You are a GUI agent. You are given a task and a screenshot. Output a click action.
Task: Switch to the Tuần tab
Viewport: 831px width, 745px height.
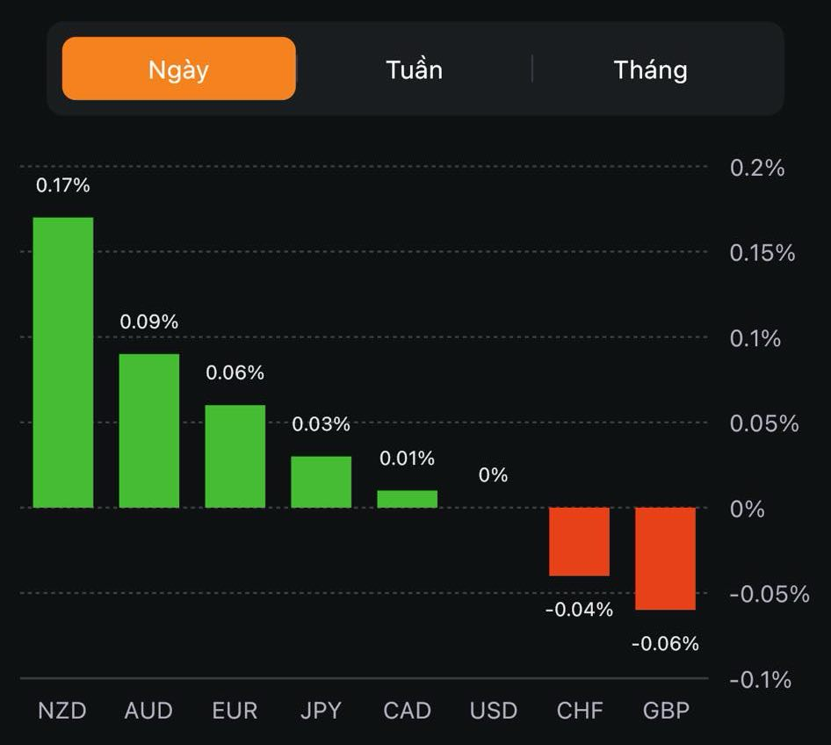click(414, 69)
